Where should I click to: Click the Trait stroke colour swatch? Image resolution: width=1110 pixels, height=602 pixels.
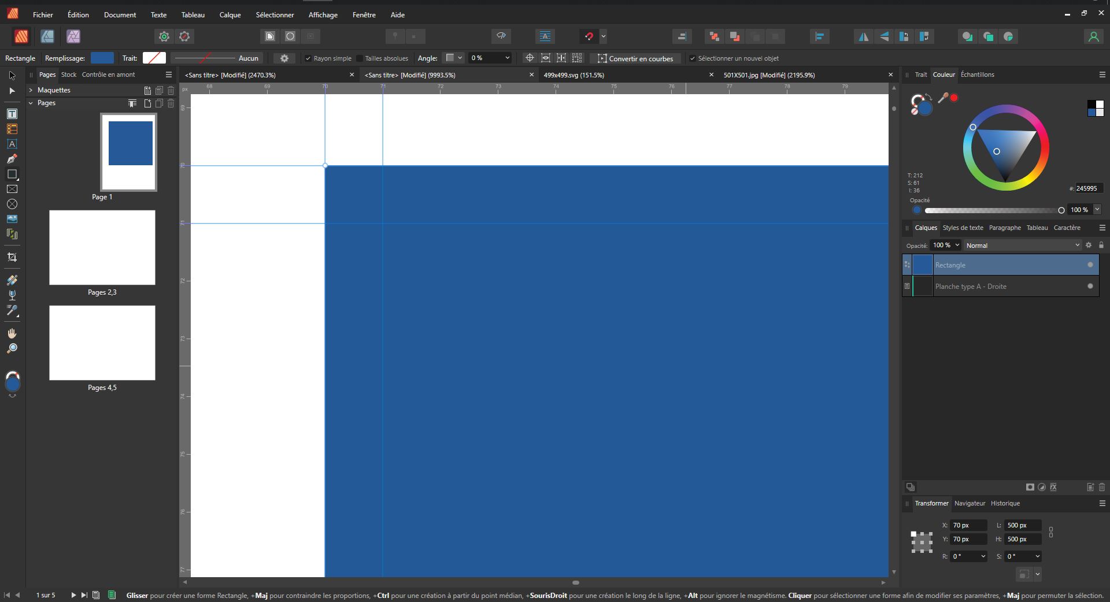(x=154, y=58)
